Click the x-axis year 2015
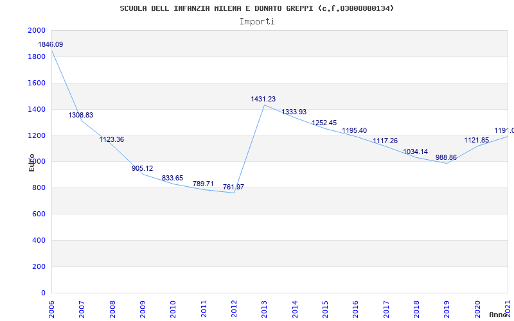Screen dimensions: 514x321 326,309
